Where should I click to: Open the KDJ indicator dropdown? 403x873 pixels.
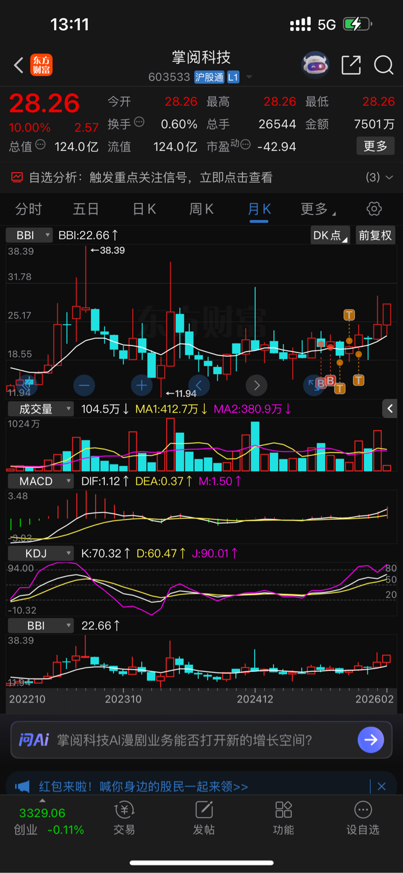coord(40,553)
